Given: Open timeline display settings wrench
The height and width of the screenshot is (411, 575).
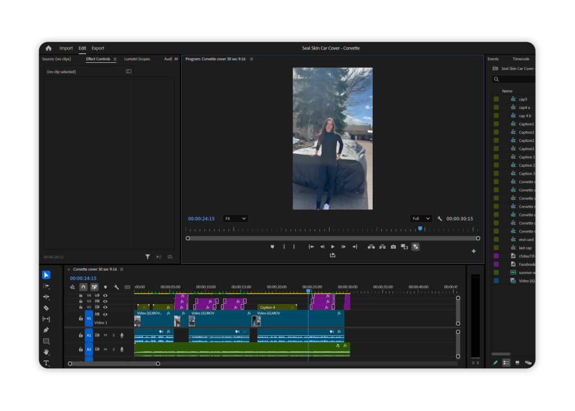Looking at the screenshot, I should click(116, 287).
